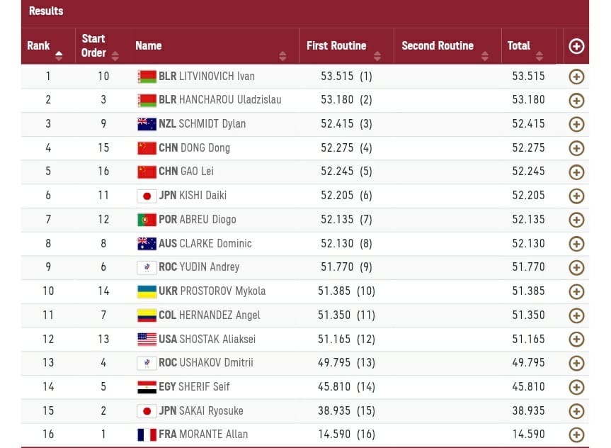Click the Belarus flag beside HANCHAROU Uladzislau
The height and width of the screenshot is (448, 611).
pyautogui.click(x=147, y=100)
